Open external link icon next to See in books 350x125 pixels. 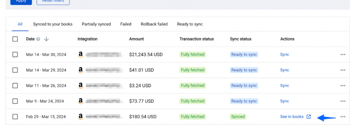(309, 117)
